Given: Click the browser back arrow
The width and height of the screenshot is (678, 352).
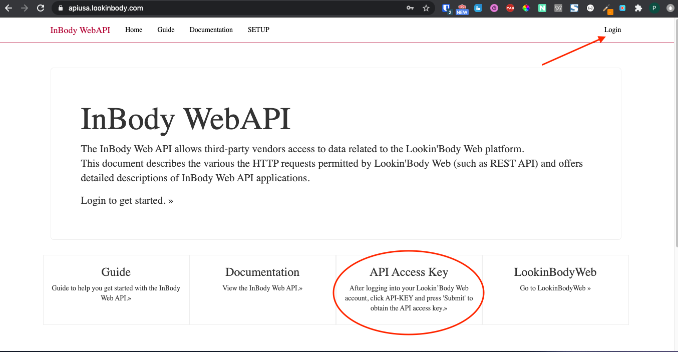Looking at the screenshot, I should 9,8.
